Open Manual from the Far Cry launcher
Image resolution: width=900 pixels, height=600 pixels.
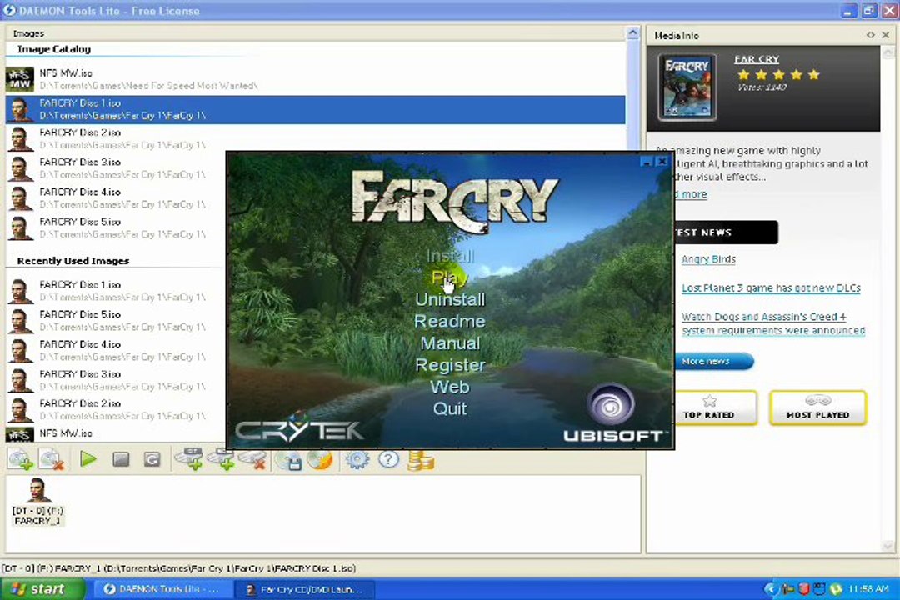[x=450, y=343]
